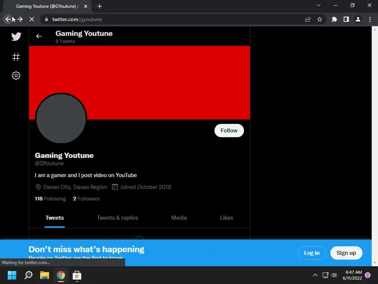Open the 118 Following list

point(50,199)
